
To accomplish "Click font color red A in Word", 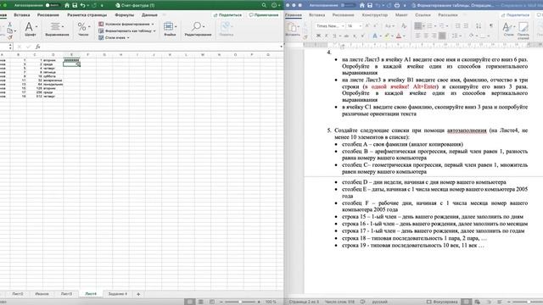I will point(399,36).
